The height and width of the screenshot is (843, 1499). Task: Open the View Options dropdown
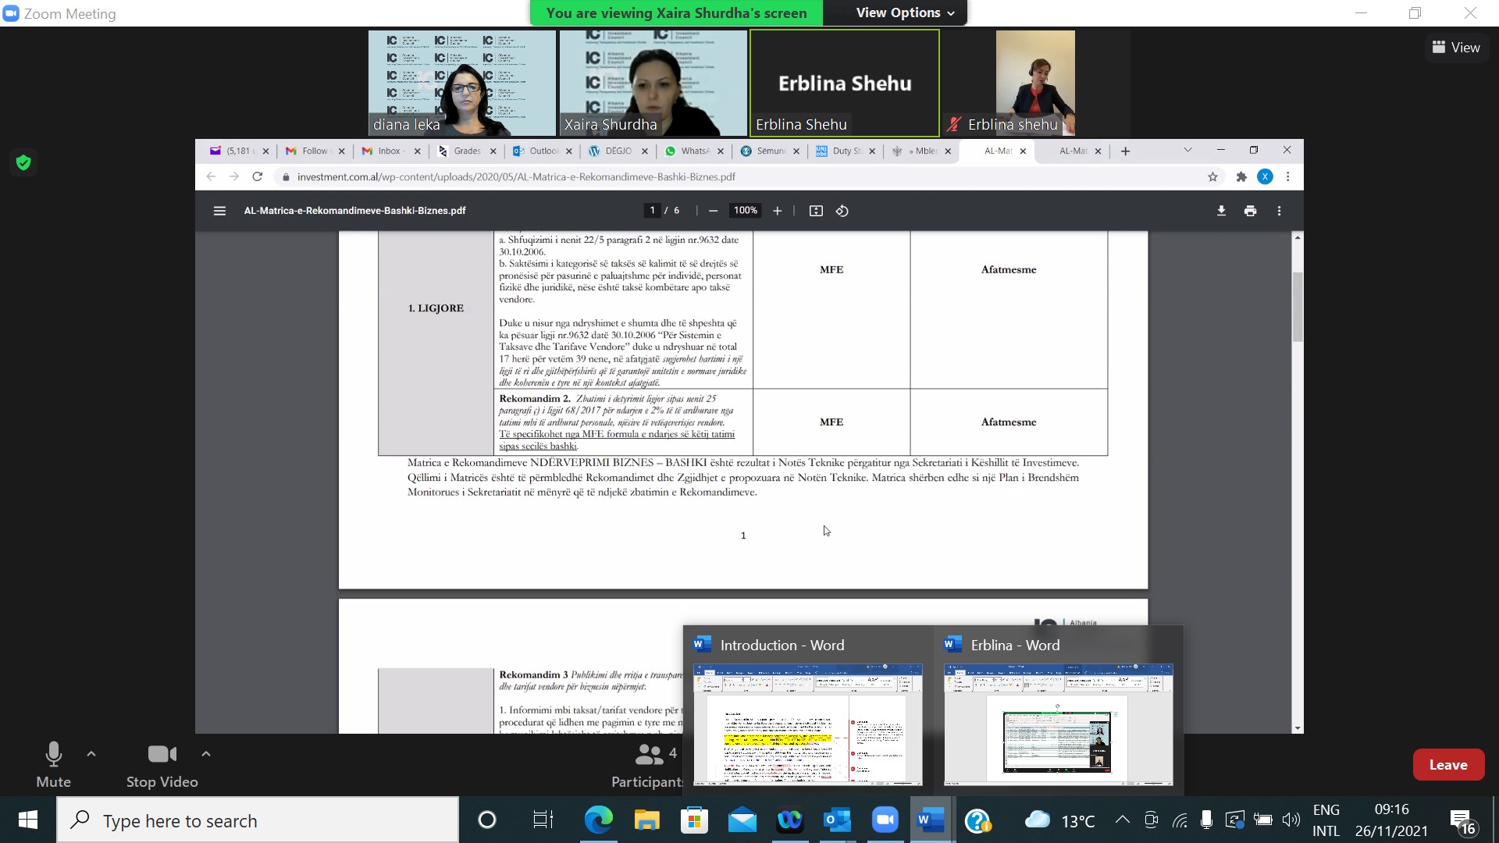905,12
